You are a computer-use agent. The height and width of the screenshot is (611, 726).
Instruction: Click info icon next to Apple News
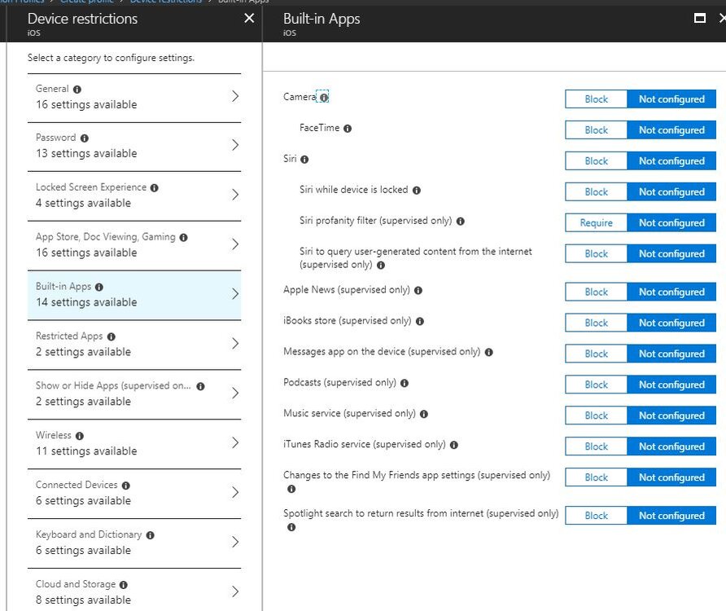click(x=418, y=290)
